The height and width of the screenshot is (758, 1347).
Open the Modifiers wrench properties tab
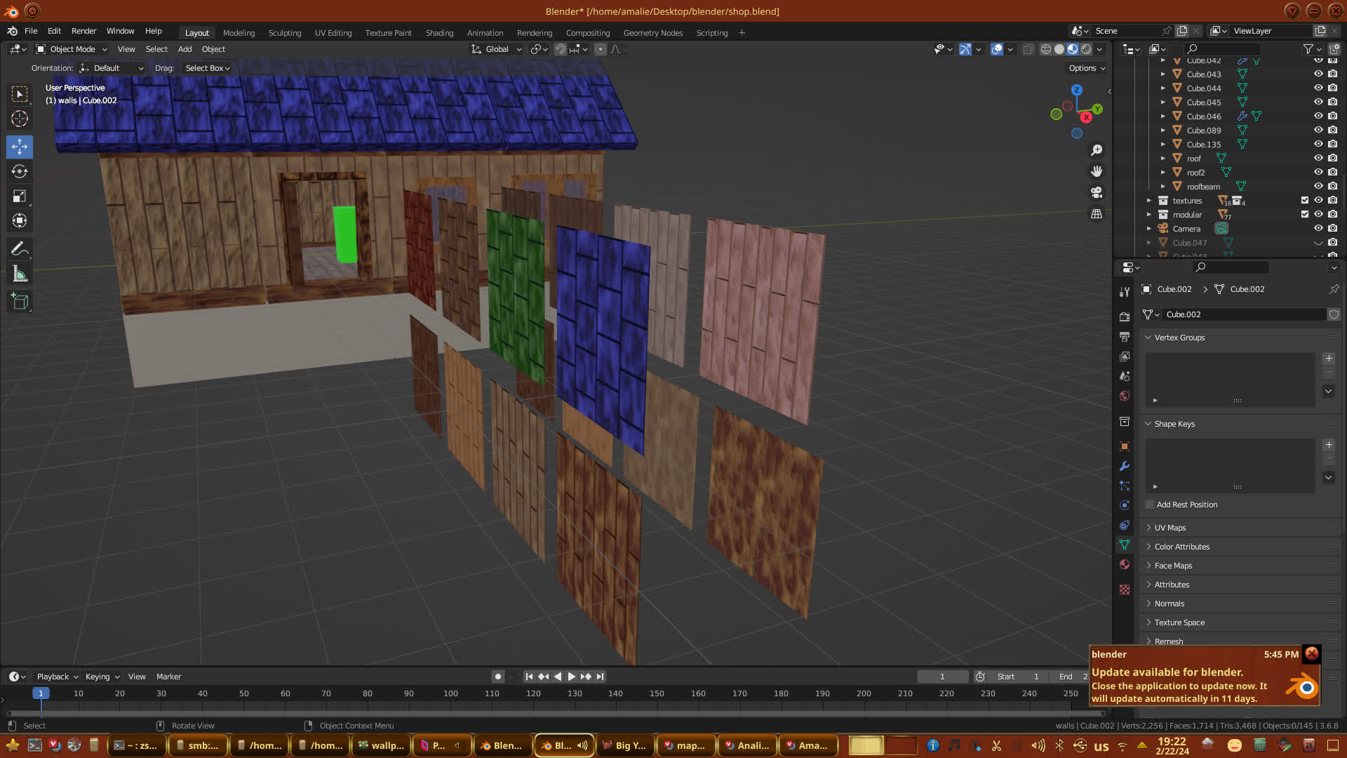(1125, 466)
